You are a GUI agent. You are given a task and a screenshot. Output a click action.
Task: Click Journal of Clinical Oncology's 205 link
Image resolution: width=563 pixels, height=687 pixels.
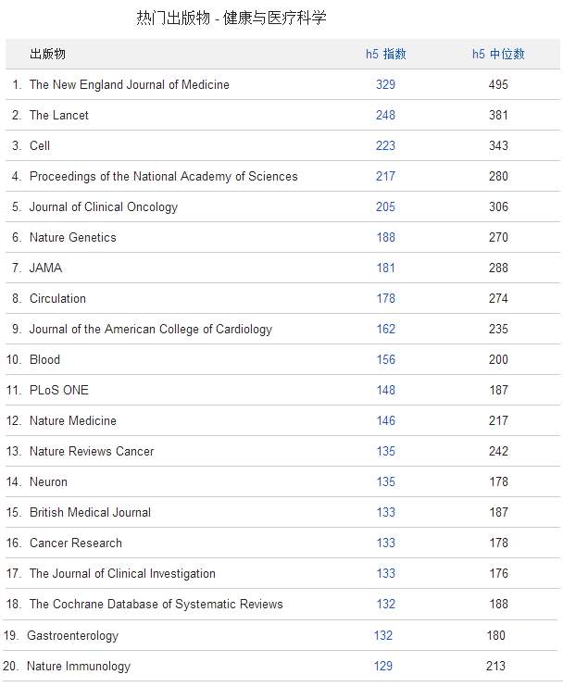tap(385, 206)
